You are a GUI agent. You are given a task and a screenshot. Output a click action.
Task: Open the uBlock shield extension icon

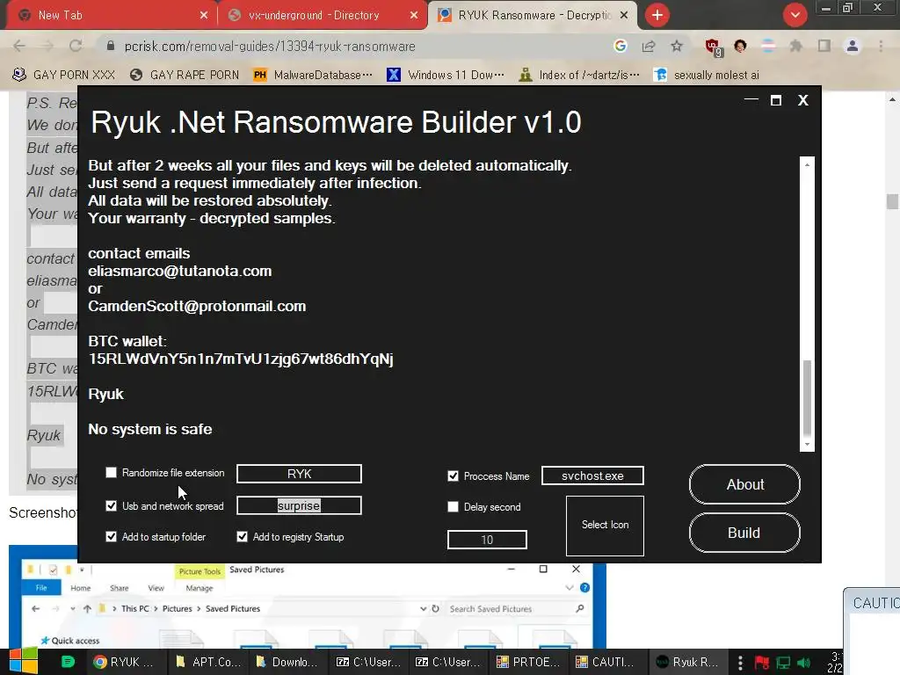(713, 47)
